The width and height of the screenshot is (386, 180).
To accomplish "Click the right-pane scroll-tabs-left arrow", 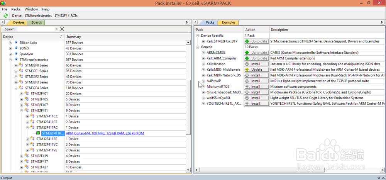I will tap(196, 22).
